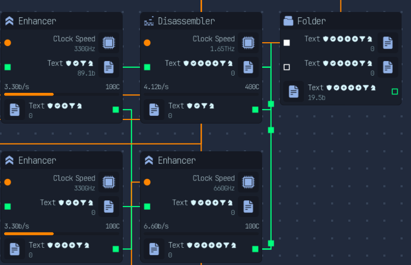Click the header chevron icon of the 89.1b Enhancer
Image resolution: width=411 pixels, height=265 pixels.
point(9,21)
